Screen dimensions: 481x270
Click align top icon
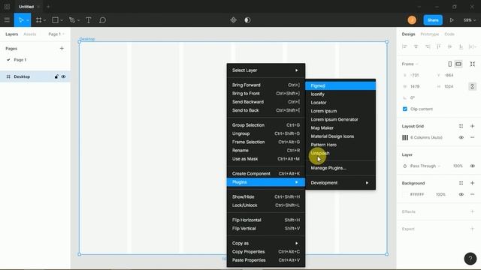[x=439, y=46]
